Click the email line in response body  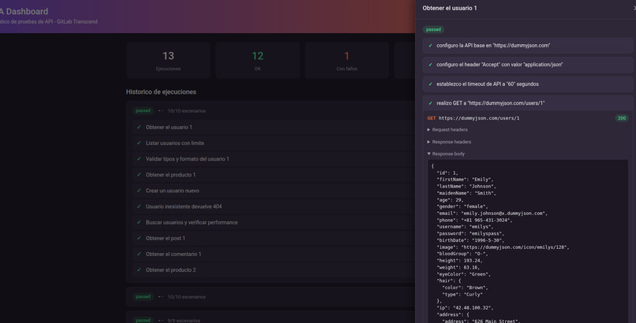[492, 213]
